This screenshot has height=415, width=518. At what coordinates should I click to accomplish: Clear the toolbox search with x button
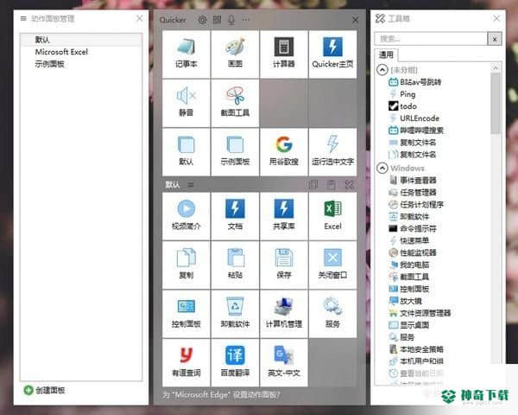[495, 39]
